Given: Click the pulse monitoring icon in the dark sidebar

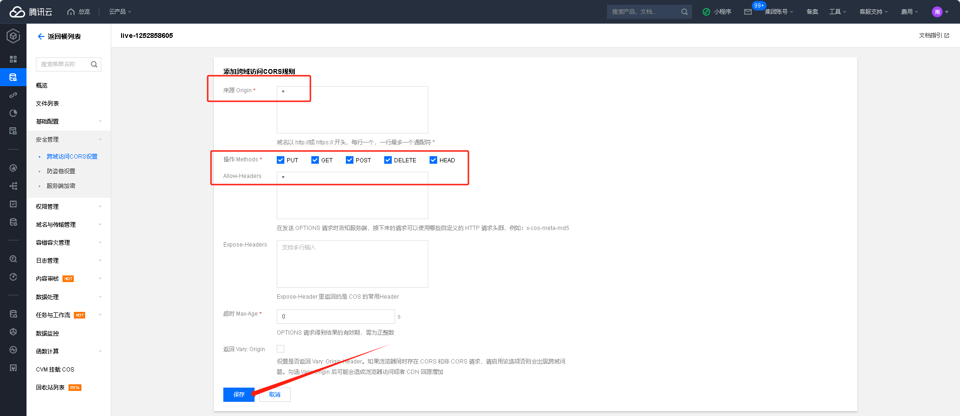Looking at the screenshot, I should point(13,350).
